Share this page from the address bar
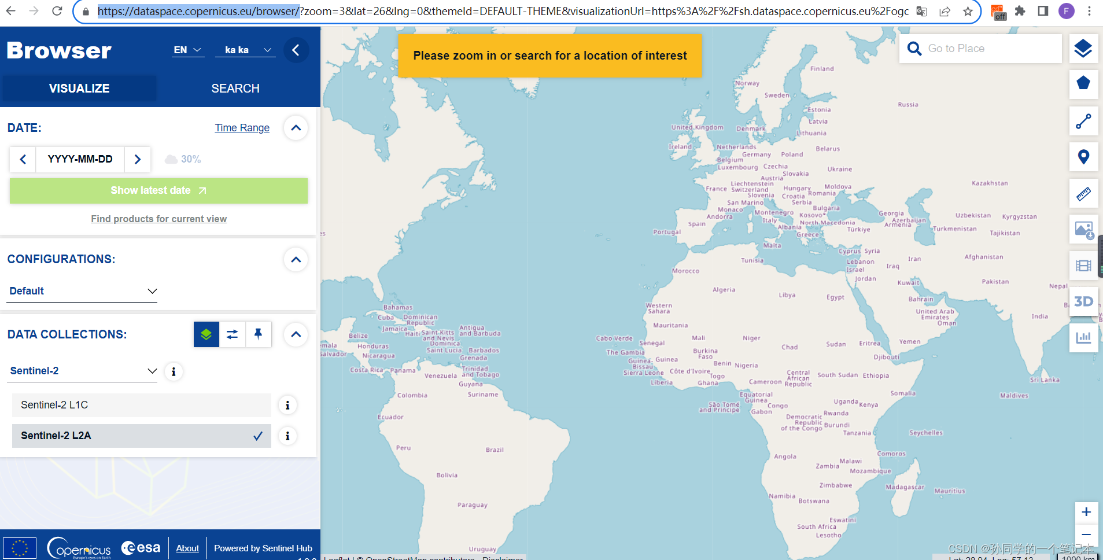 point(945,12)
